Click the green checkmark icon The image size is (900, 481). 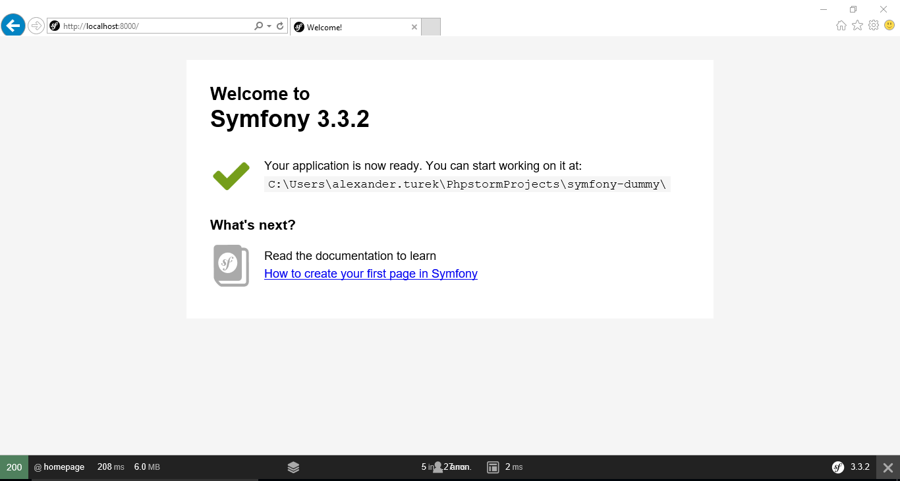(231, 176)
